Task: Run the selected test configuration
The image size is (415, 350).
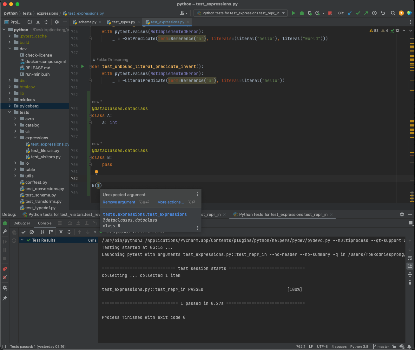Action: coord(293,13)
